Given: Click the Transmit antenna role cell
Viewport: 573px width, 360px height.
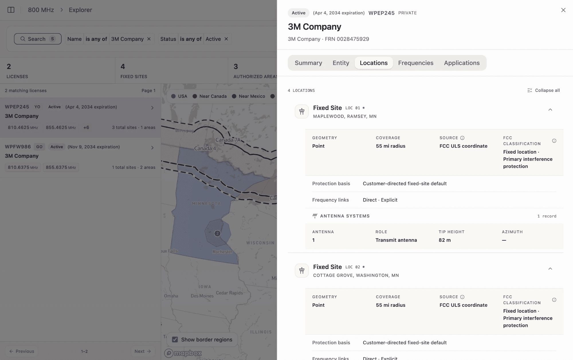Looking at the screenshot, I should tap(396, 240).
